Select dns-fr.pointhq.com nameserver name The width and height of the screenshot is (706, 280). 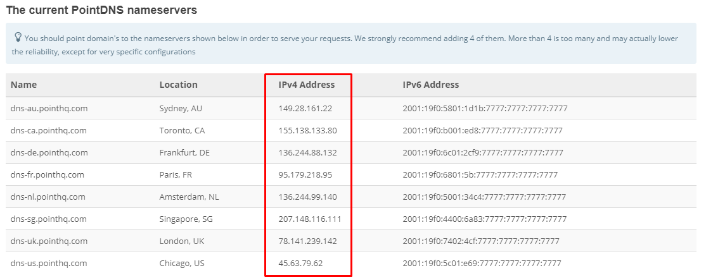pyautogui.click(x=48, y=174)
